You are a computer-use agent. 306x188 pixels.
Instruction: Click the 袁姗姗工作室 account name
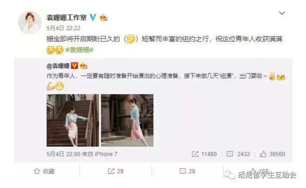[x=67, y=18]
